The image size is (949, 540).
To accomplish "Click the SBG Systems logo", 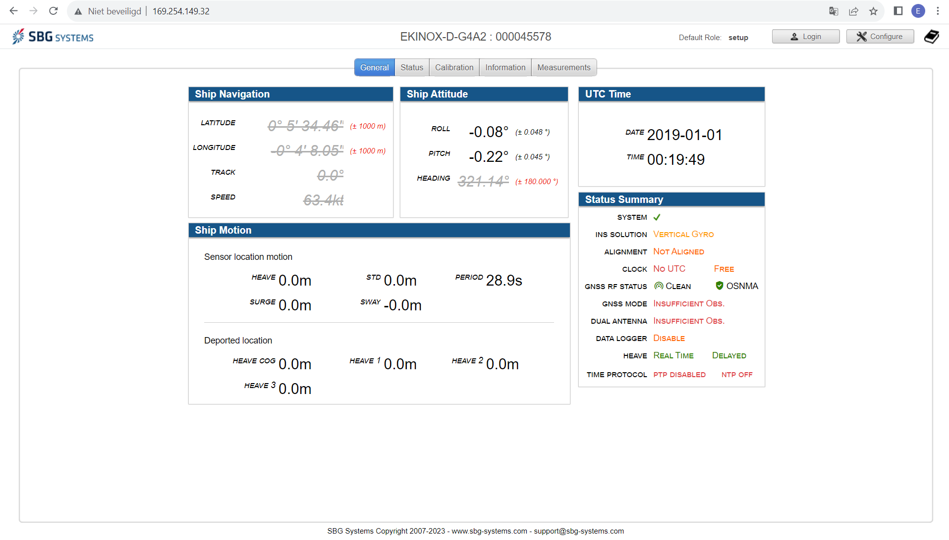I will coord(53,37).
